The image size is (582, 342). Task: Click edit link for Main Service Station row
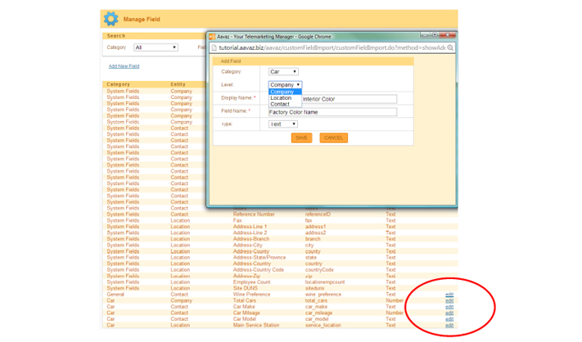449,326
